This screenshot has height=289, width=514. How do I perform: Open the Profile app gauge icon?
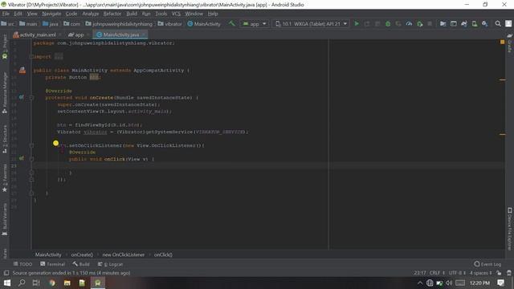pos(409,23)
